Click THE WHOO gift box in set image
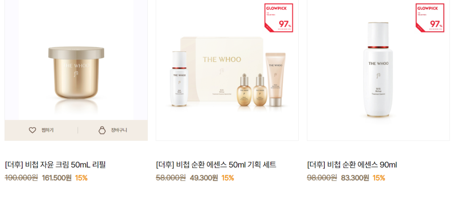The height and width of the screenshot is (207, 453). tap(222, 68)
